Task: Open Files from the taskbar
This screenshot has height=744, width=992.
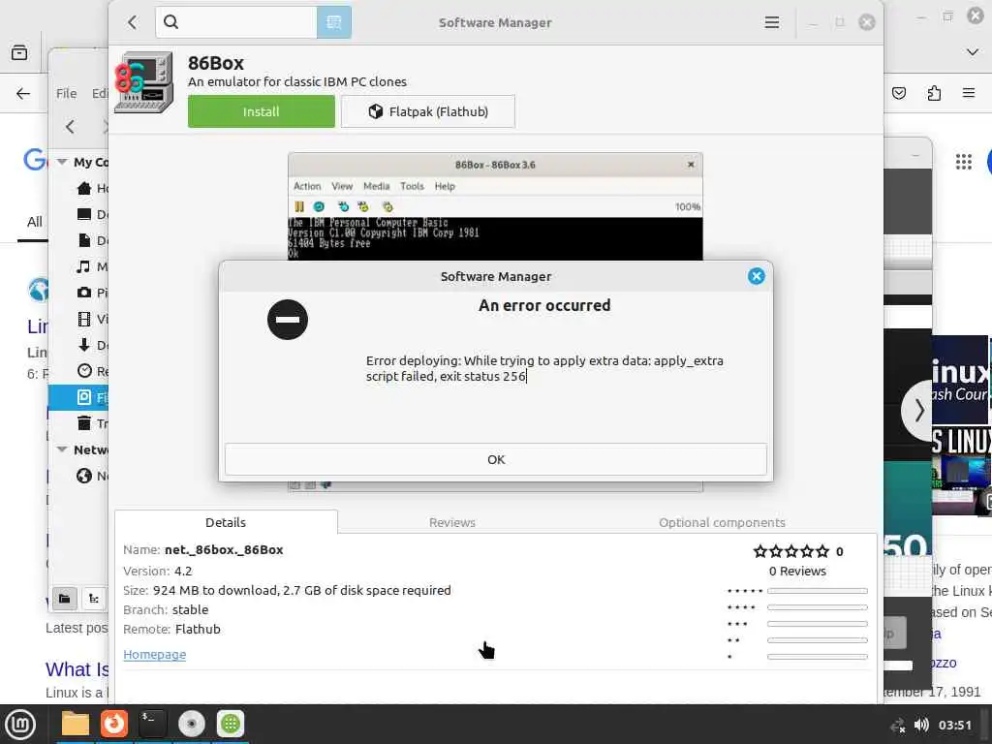Action: (76, 724)
